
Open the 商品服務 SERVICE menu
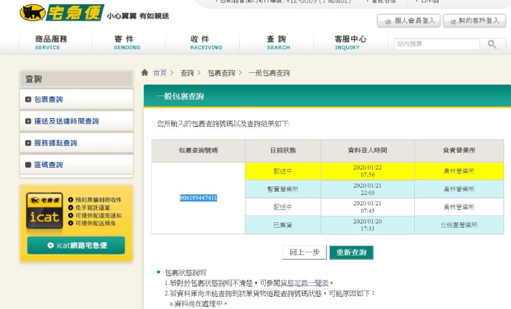point(51,43)
